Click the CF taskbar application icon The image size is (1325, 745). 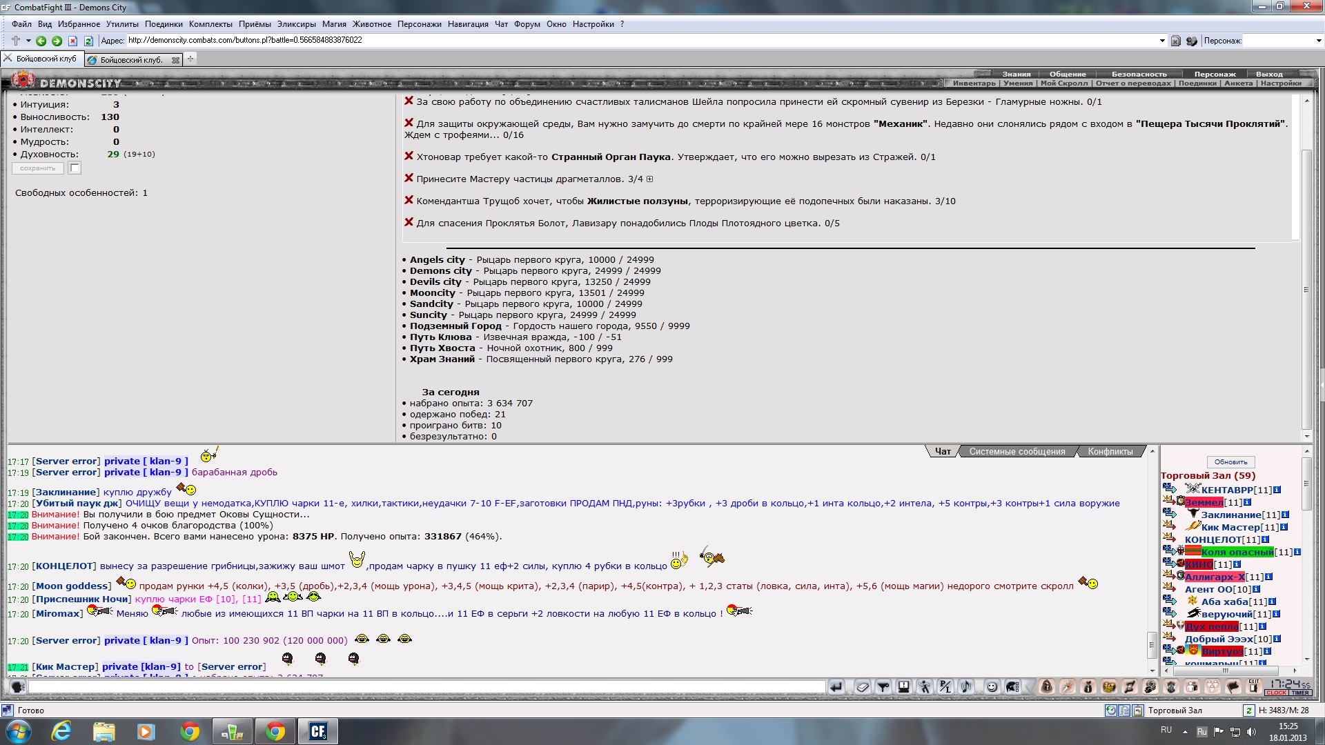tap(317, 731)
